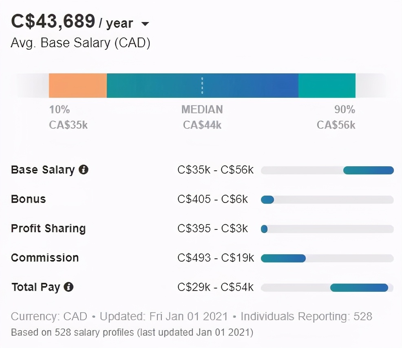Click the Base Salary range bar
402x348 pixels.
pyautogui.click(x=327, y=170)
